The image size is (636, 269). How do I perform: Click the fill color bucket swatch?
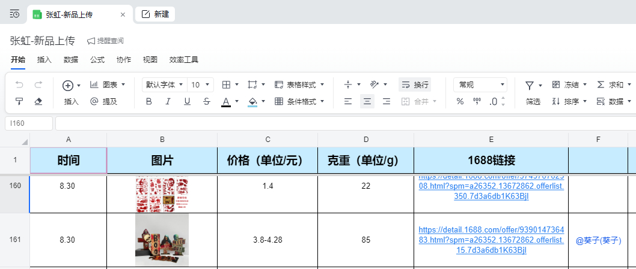(x=252, y=101)
